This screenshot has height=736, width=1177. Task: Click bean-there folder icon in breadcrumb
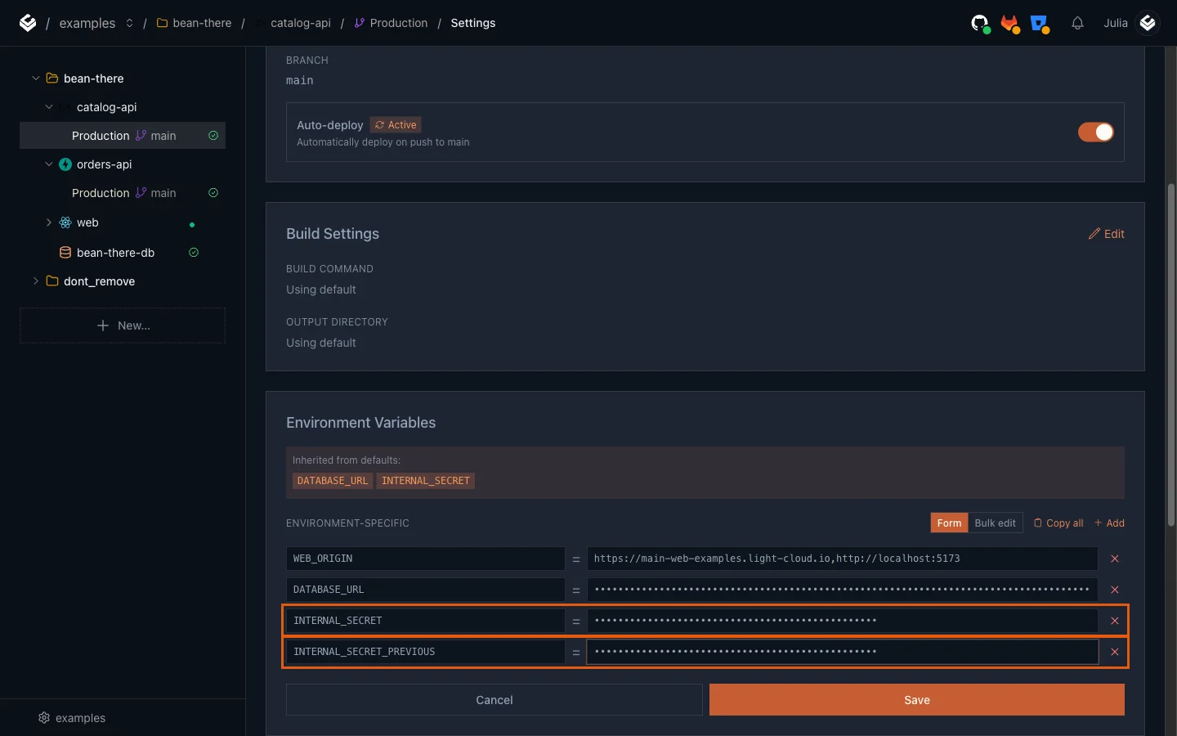point(162,23)
